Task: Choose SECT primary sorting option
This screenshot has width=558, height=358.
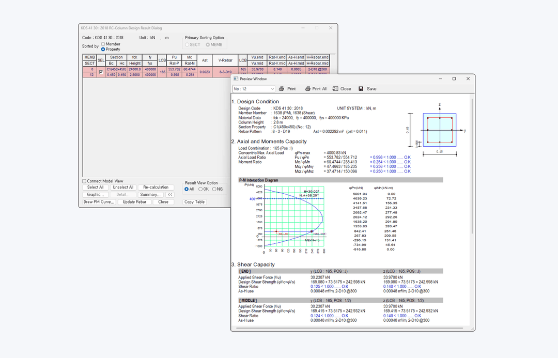Action: click(x=187, y=45)
